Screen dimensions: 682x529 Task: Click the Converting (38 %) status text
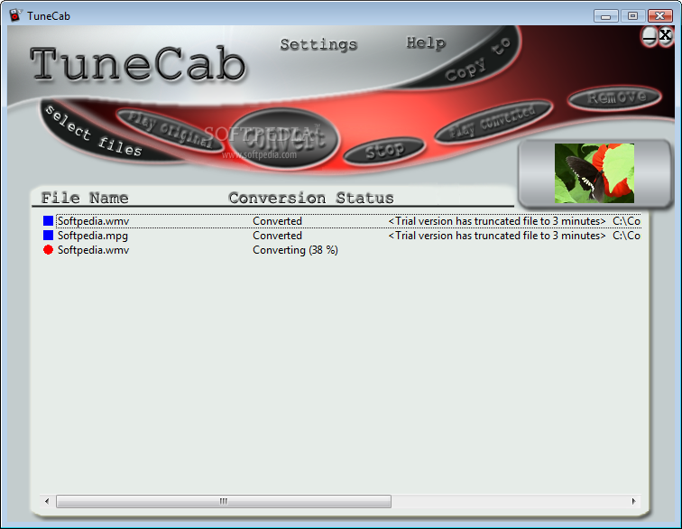(295, 250)
